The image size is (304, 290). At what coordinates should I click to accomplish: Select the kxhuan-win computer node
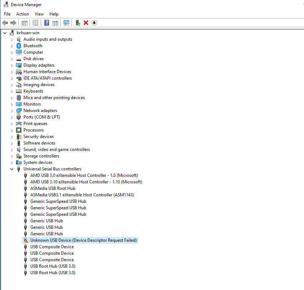point(28,33)
